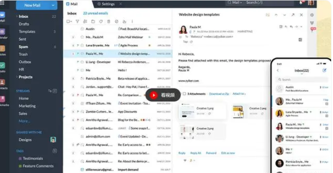Open the Attach to dropdown

coord(239,94)
